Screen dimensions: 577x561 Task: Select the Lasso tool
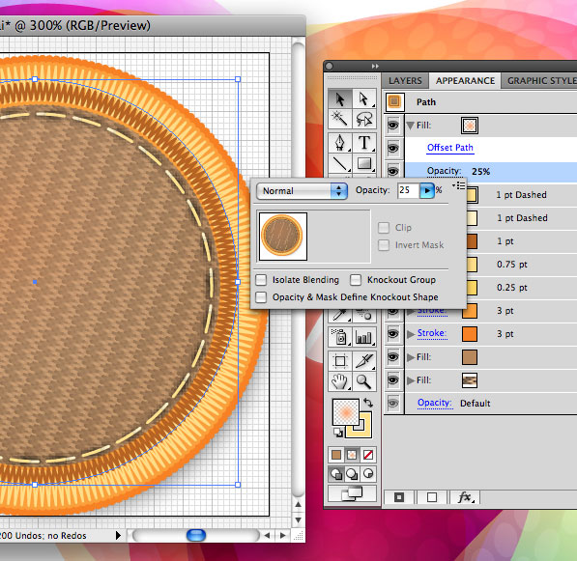[x=364, y=119]
